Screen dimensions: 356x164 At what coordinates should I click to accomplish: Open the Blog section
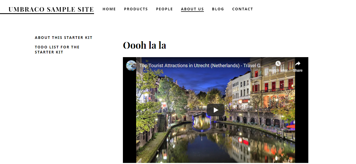[x=218, y=9]
